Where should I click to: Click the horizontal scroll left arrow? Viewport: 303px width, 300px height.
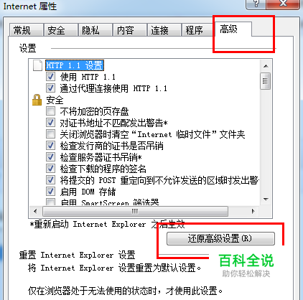[x=36, y=211]
